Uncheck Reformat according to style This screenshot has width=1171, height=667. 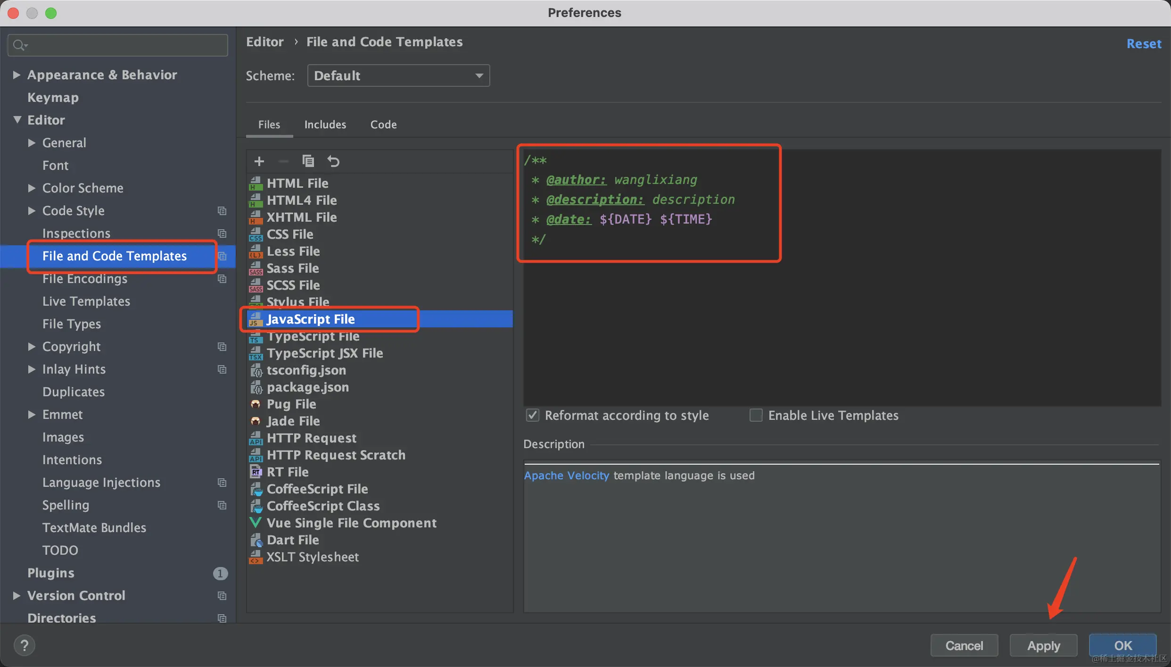(533, 415)
